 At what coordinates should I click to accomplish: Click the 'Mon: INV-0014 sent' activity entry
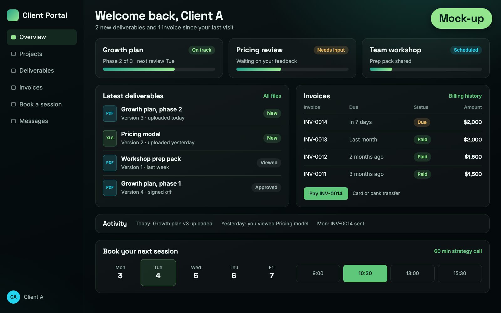pyautogui.click(x=341, y=223)
